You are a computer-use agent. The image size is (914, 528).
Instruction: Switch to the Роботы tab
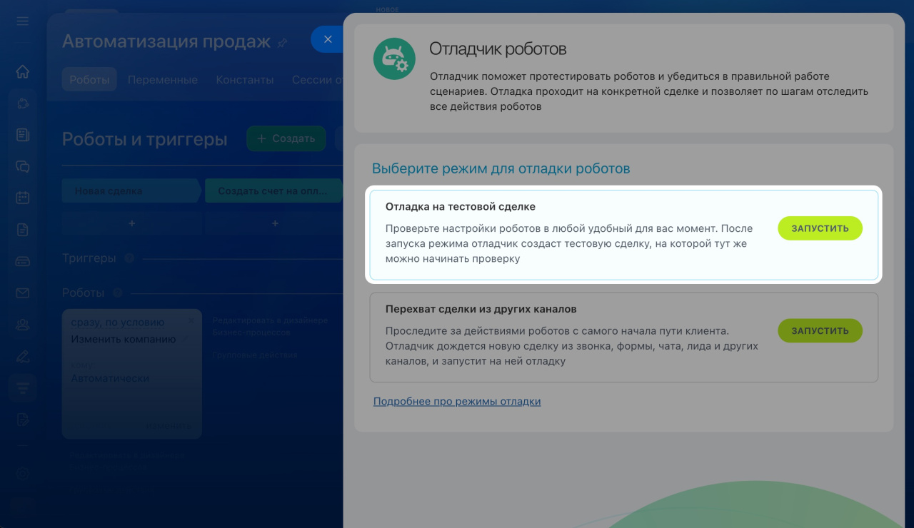click(x=89, y=80)
